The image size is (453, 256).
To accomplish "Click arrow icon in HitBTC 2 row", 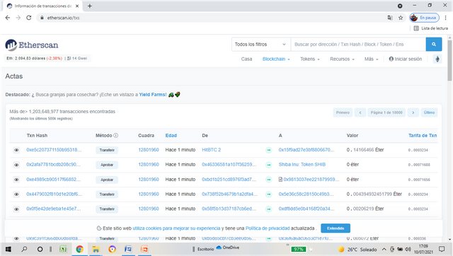I will (269, 150).
